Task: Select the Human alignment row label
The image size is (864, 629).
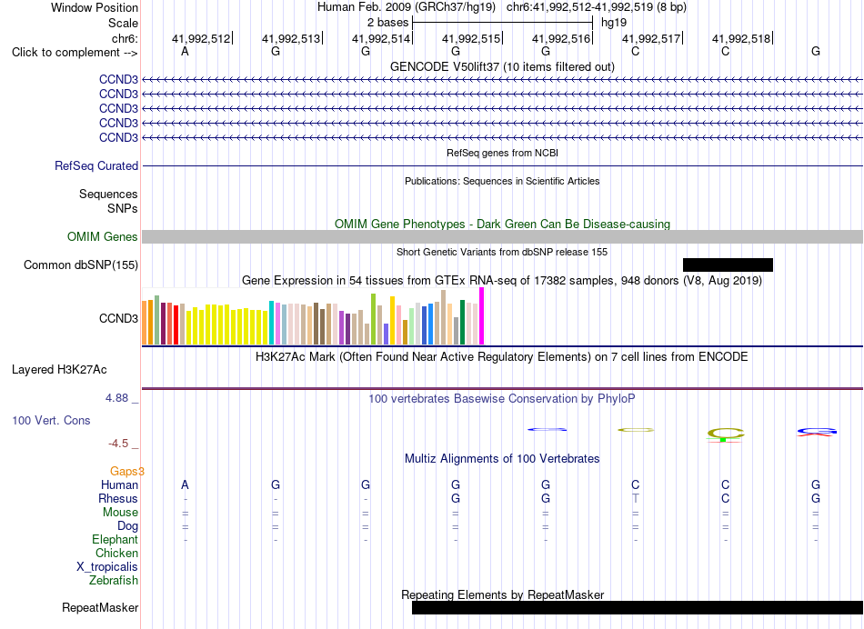Action: click(119, 484)
